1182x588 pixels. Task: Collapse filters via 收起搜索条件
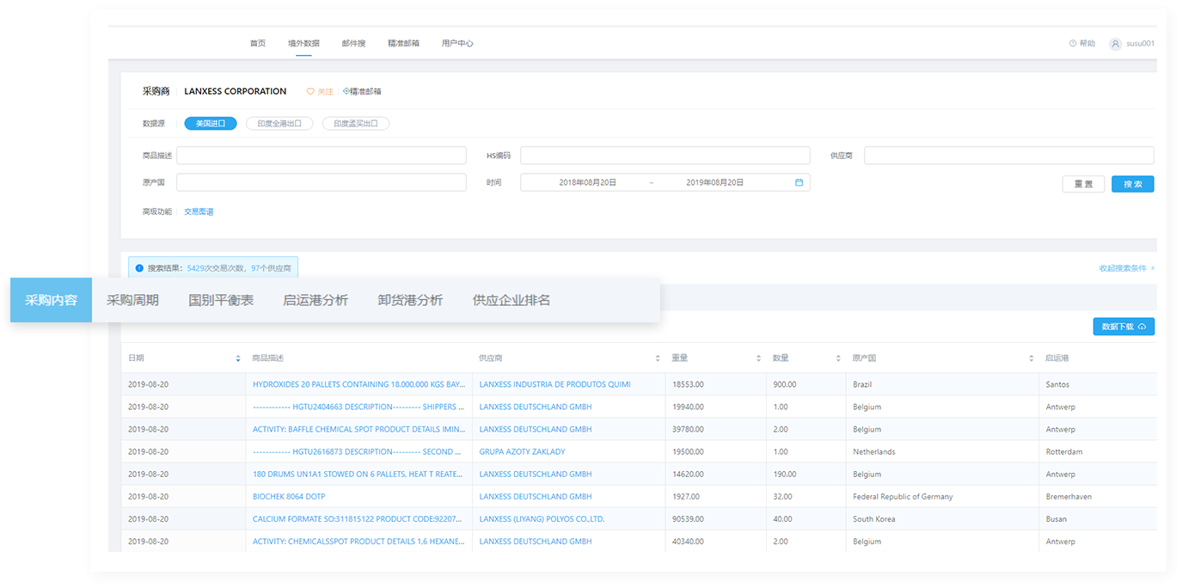point(1126,268)
